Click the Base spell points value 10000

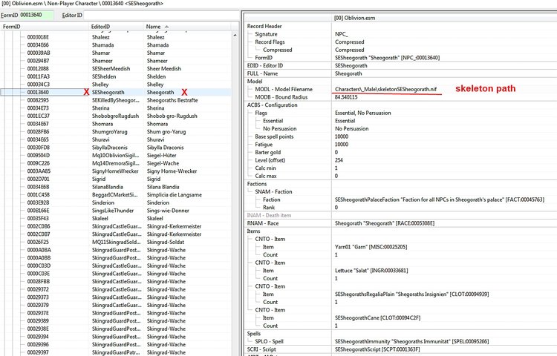(342, 136)
